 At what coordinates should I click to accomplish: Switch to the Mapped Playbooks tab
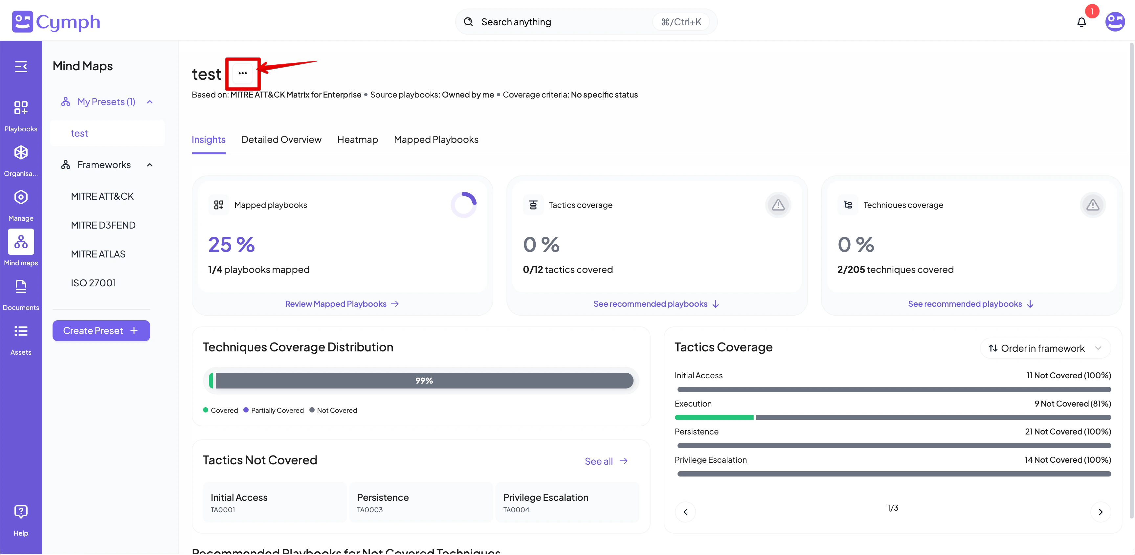tap(436, 140)
